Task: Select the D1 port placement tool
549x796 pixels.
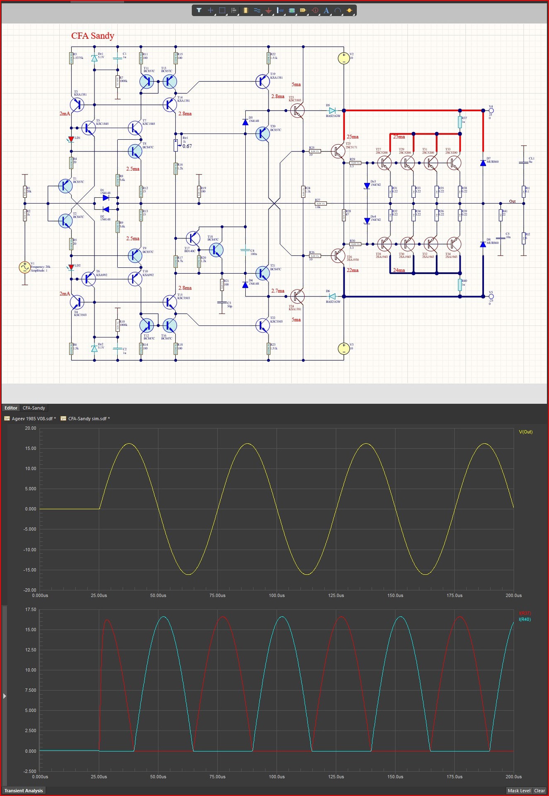Action: [303, 10]
